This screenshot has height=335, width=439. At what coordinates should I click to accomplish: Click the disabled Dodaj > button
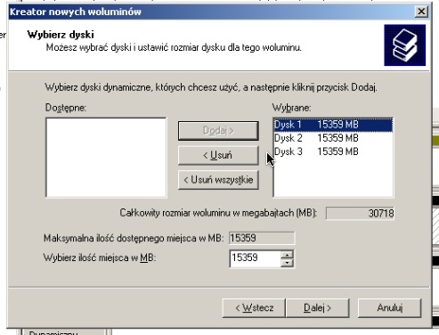click(x=218, y=131)
